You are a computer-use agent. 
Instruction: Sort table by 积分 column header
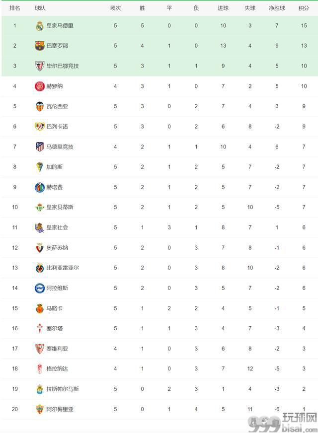[304, 8]
